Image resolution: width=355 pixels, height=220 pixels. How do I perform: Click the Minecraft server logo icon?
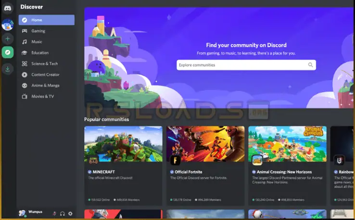93,160
